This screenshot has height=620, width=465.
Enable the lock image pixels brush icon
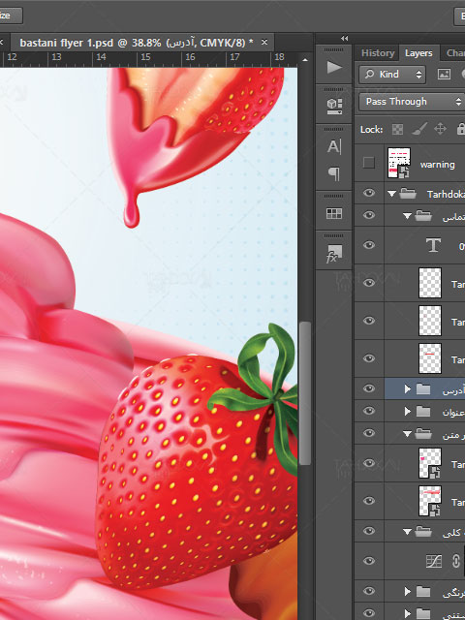[419, 129]
